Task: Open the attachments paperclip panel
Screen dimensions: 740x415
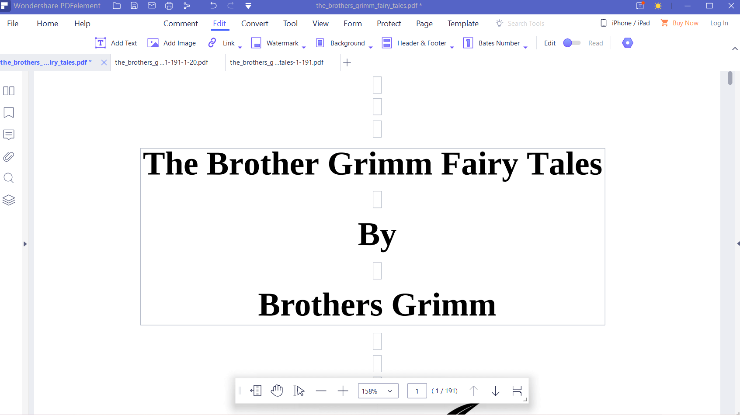Action: coord(9,156)
